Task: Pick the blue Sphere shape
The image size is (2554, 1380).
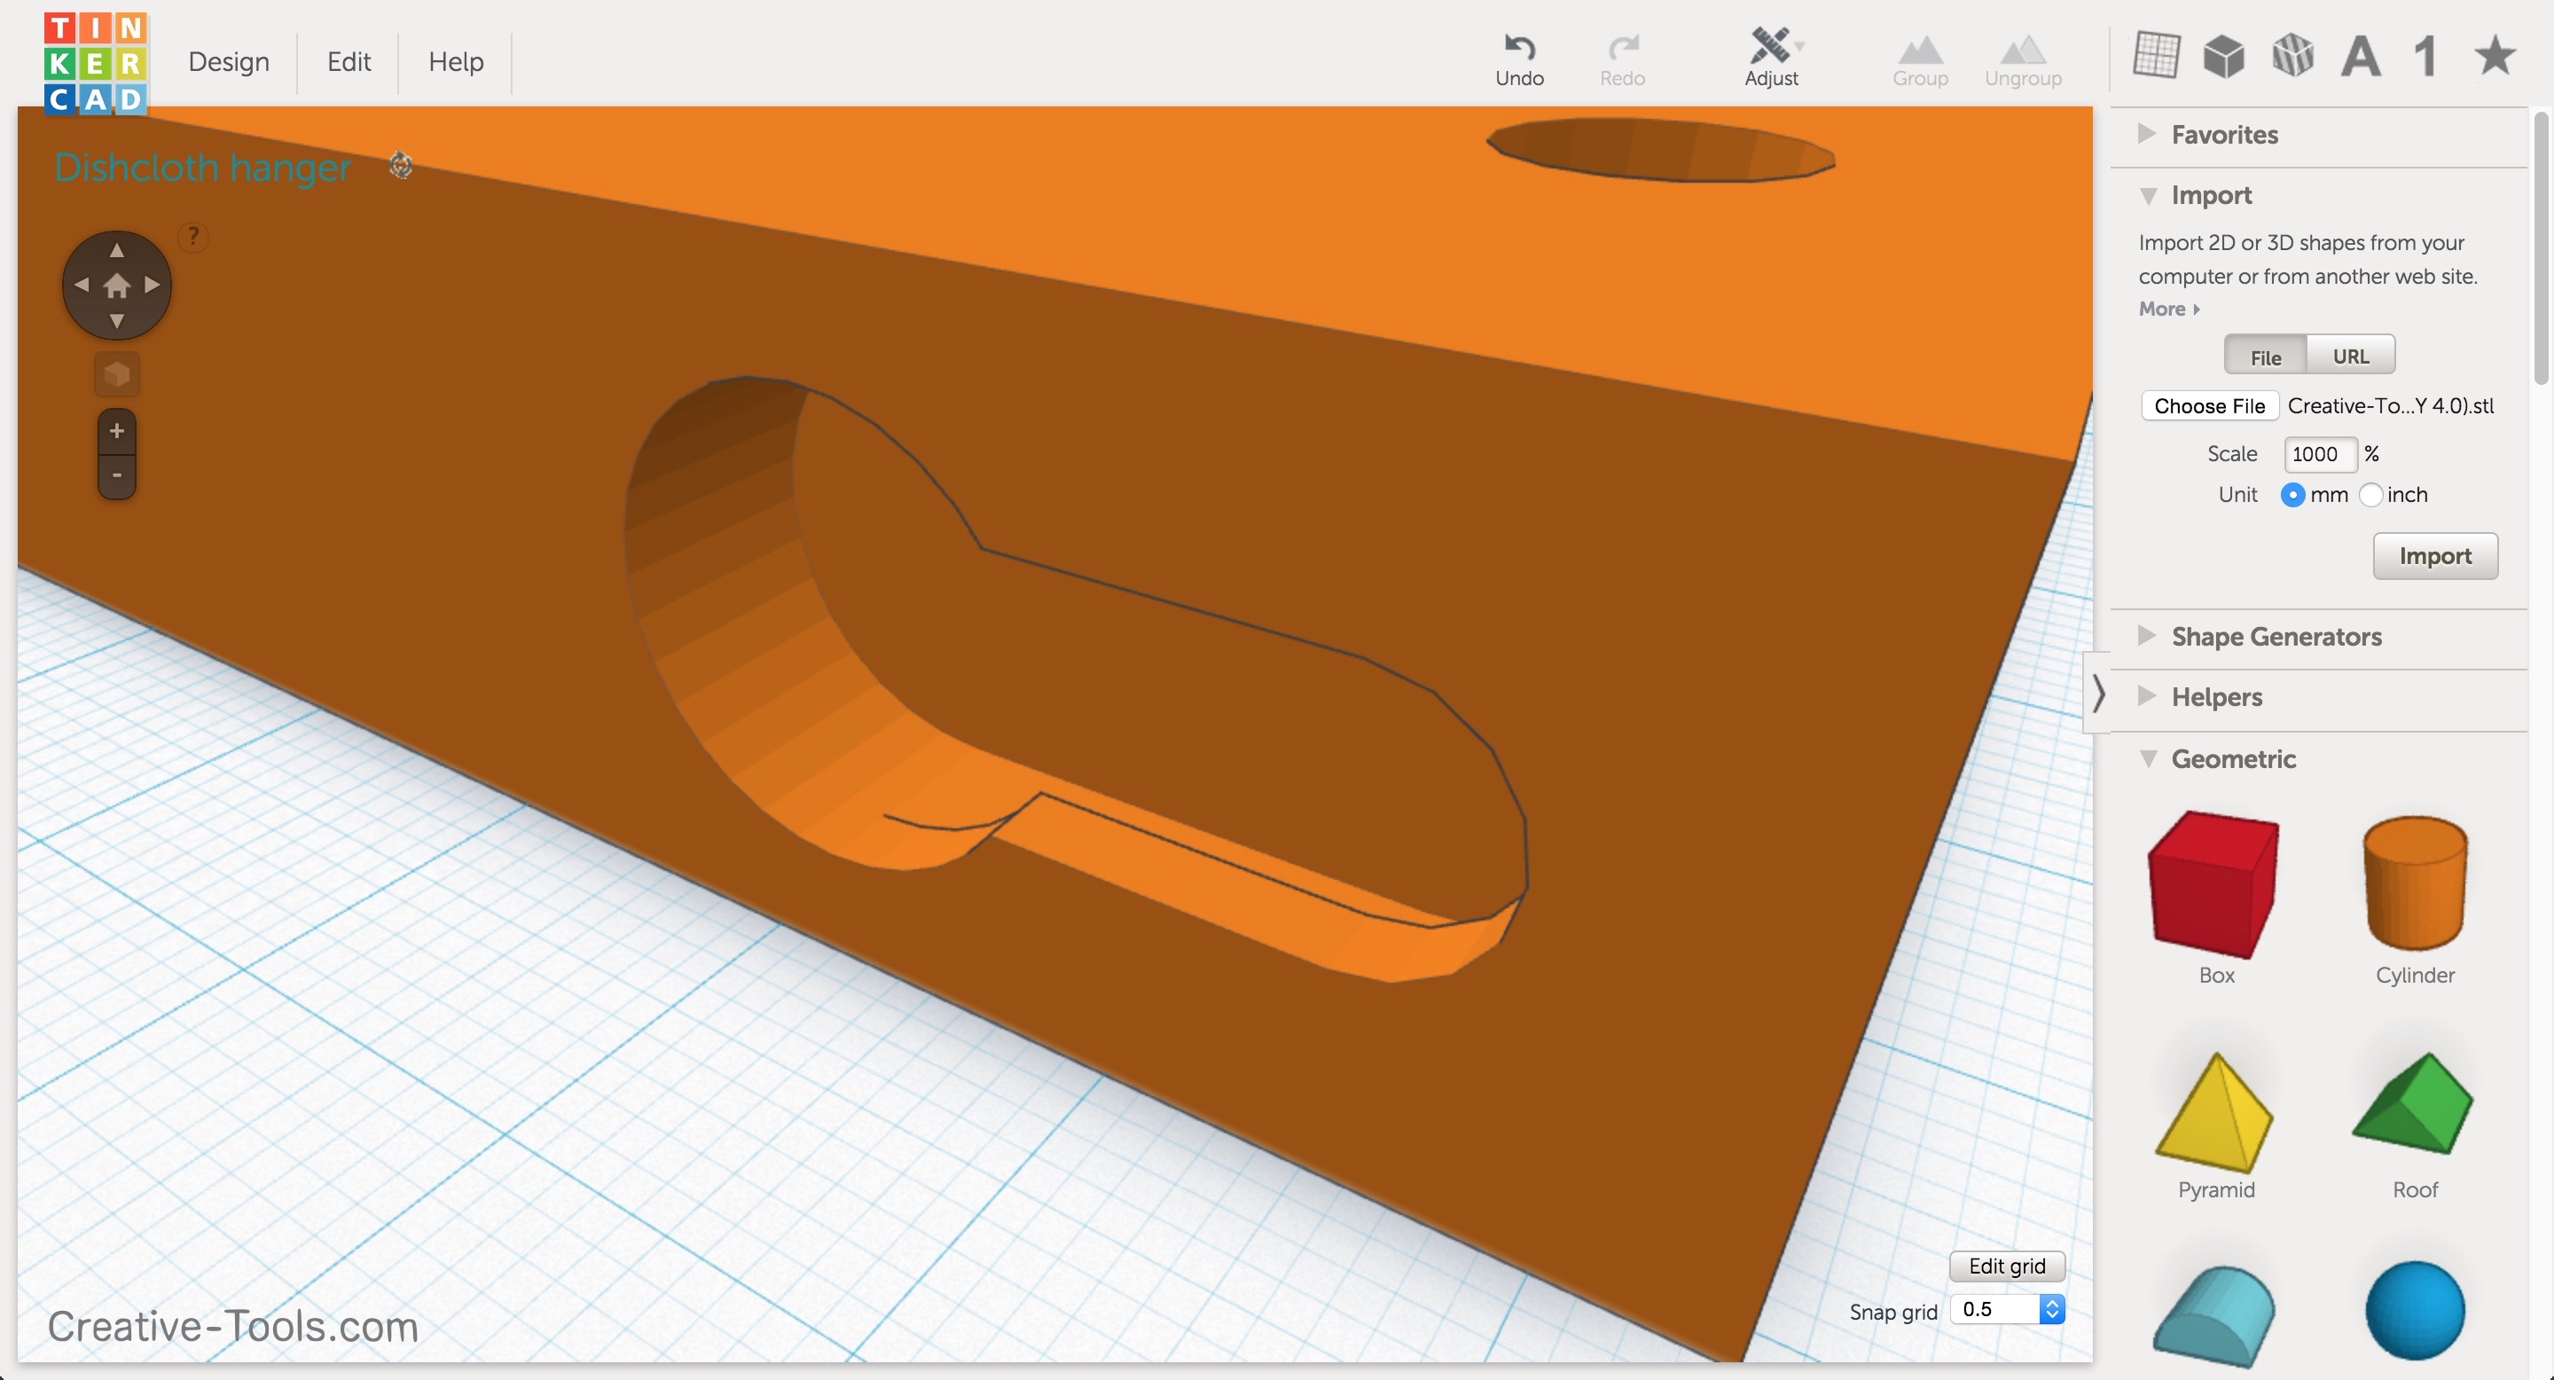Action: [x=2414, y=1311]
